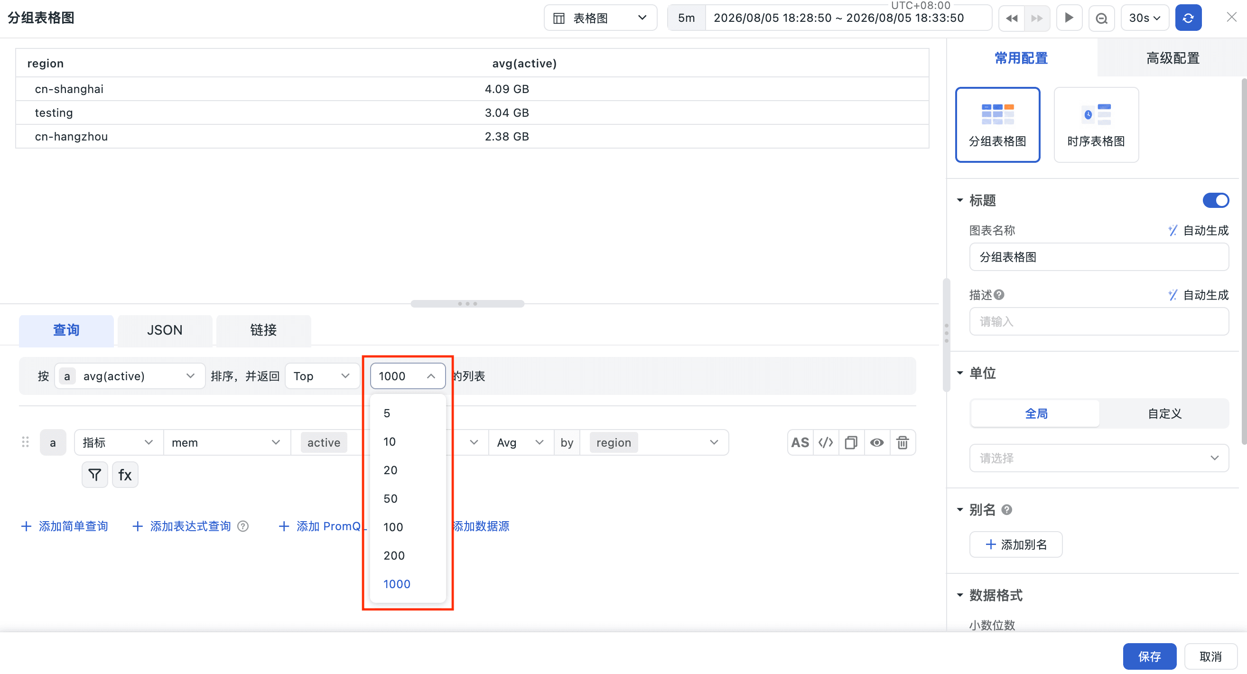Click the code view icon in query row
Viewport: 1247px width, 674px height.
(825, 442)
